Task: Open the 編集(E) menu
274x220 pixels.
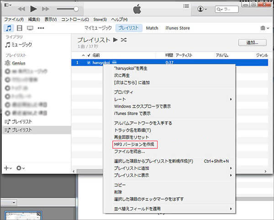Action: tap(34, 19)
